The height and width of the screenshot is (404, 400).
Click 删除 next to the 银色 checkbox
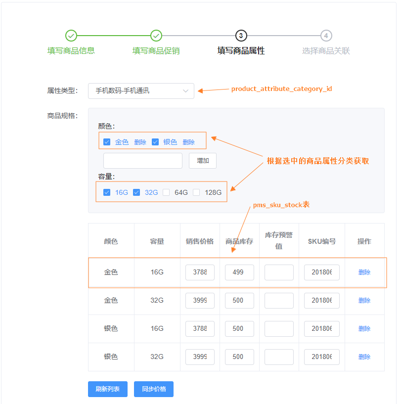[x=188, y=141]
